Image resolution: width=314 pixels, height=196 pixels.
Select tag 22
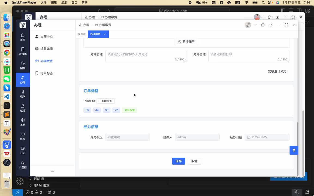pyautogui.click(x=116, y=110)
